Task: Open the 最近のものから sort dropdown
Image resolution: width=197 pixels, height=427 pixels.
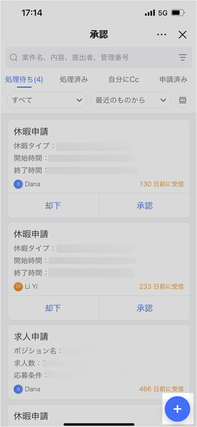Action: pyautogui.click(x=130, y=100)
